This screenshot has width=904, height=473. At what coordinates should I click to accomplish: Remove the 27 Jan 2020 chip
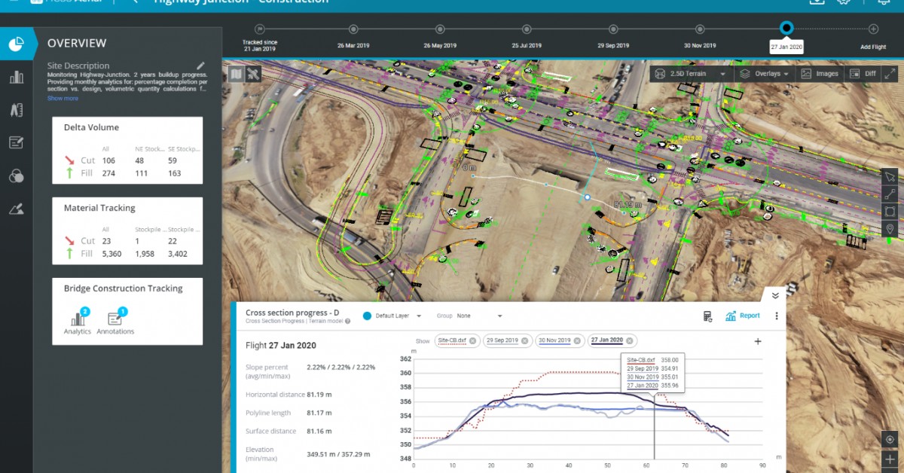(630, 340)
